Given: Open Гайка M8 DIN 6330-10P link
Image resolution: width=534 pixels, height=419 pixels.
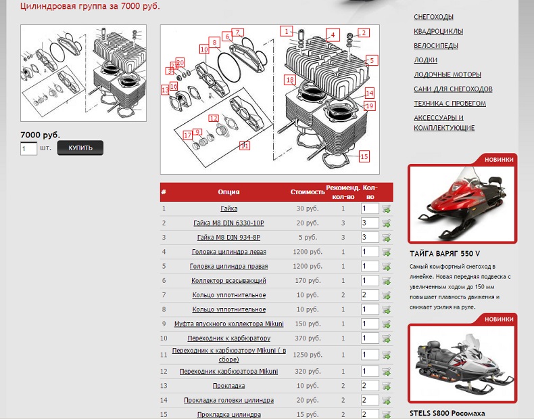Looking at the screenshot, I should coord(229,223).
